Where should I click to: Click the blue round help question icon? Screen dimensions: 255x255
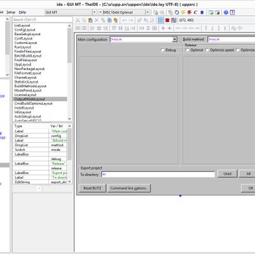pyautogui.click(x=226, y=12)
